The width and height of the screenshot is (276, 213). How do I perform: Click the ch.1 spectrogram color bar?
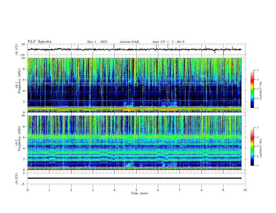pos(252,89)
